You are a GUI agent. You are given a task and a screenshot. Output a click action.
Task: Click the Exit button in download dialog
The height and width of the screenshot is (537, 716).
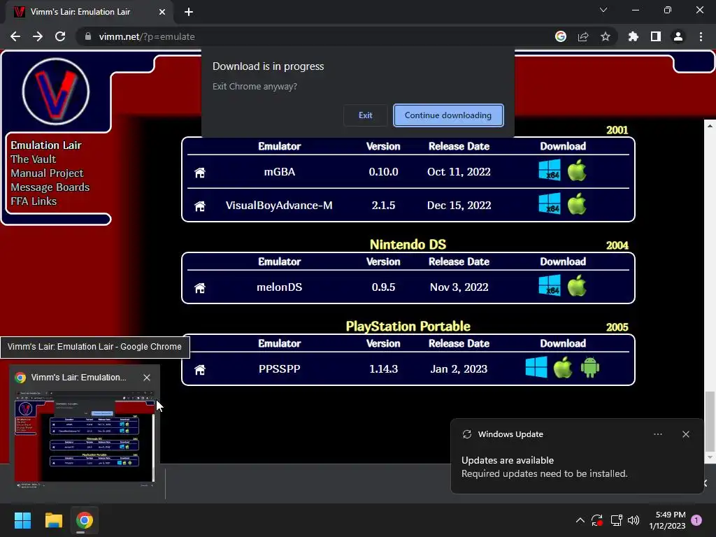(x=365, y=115)
